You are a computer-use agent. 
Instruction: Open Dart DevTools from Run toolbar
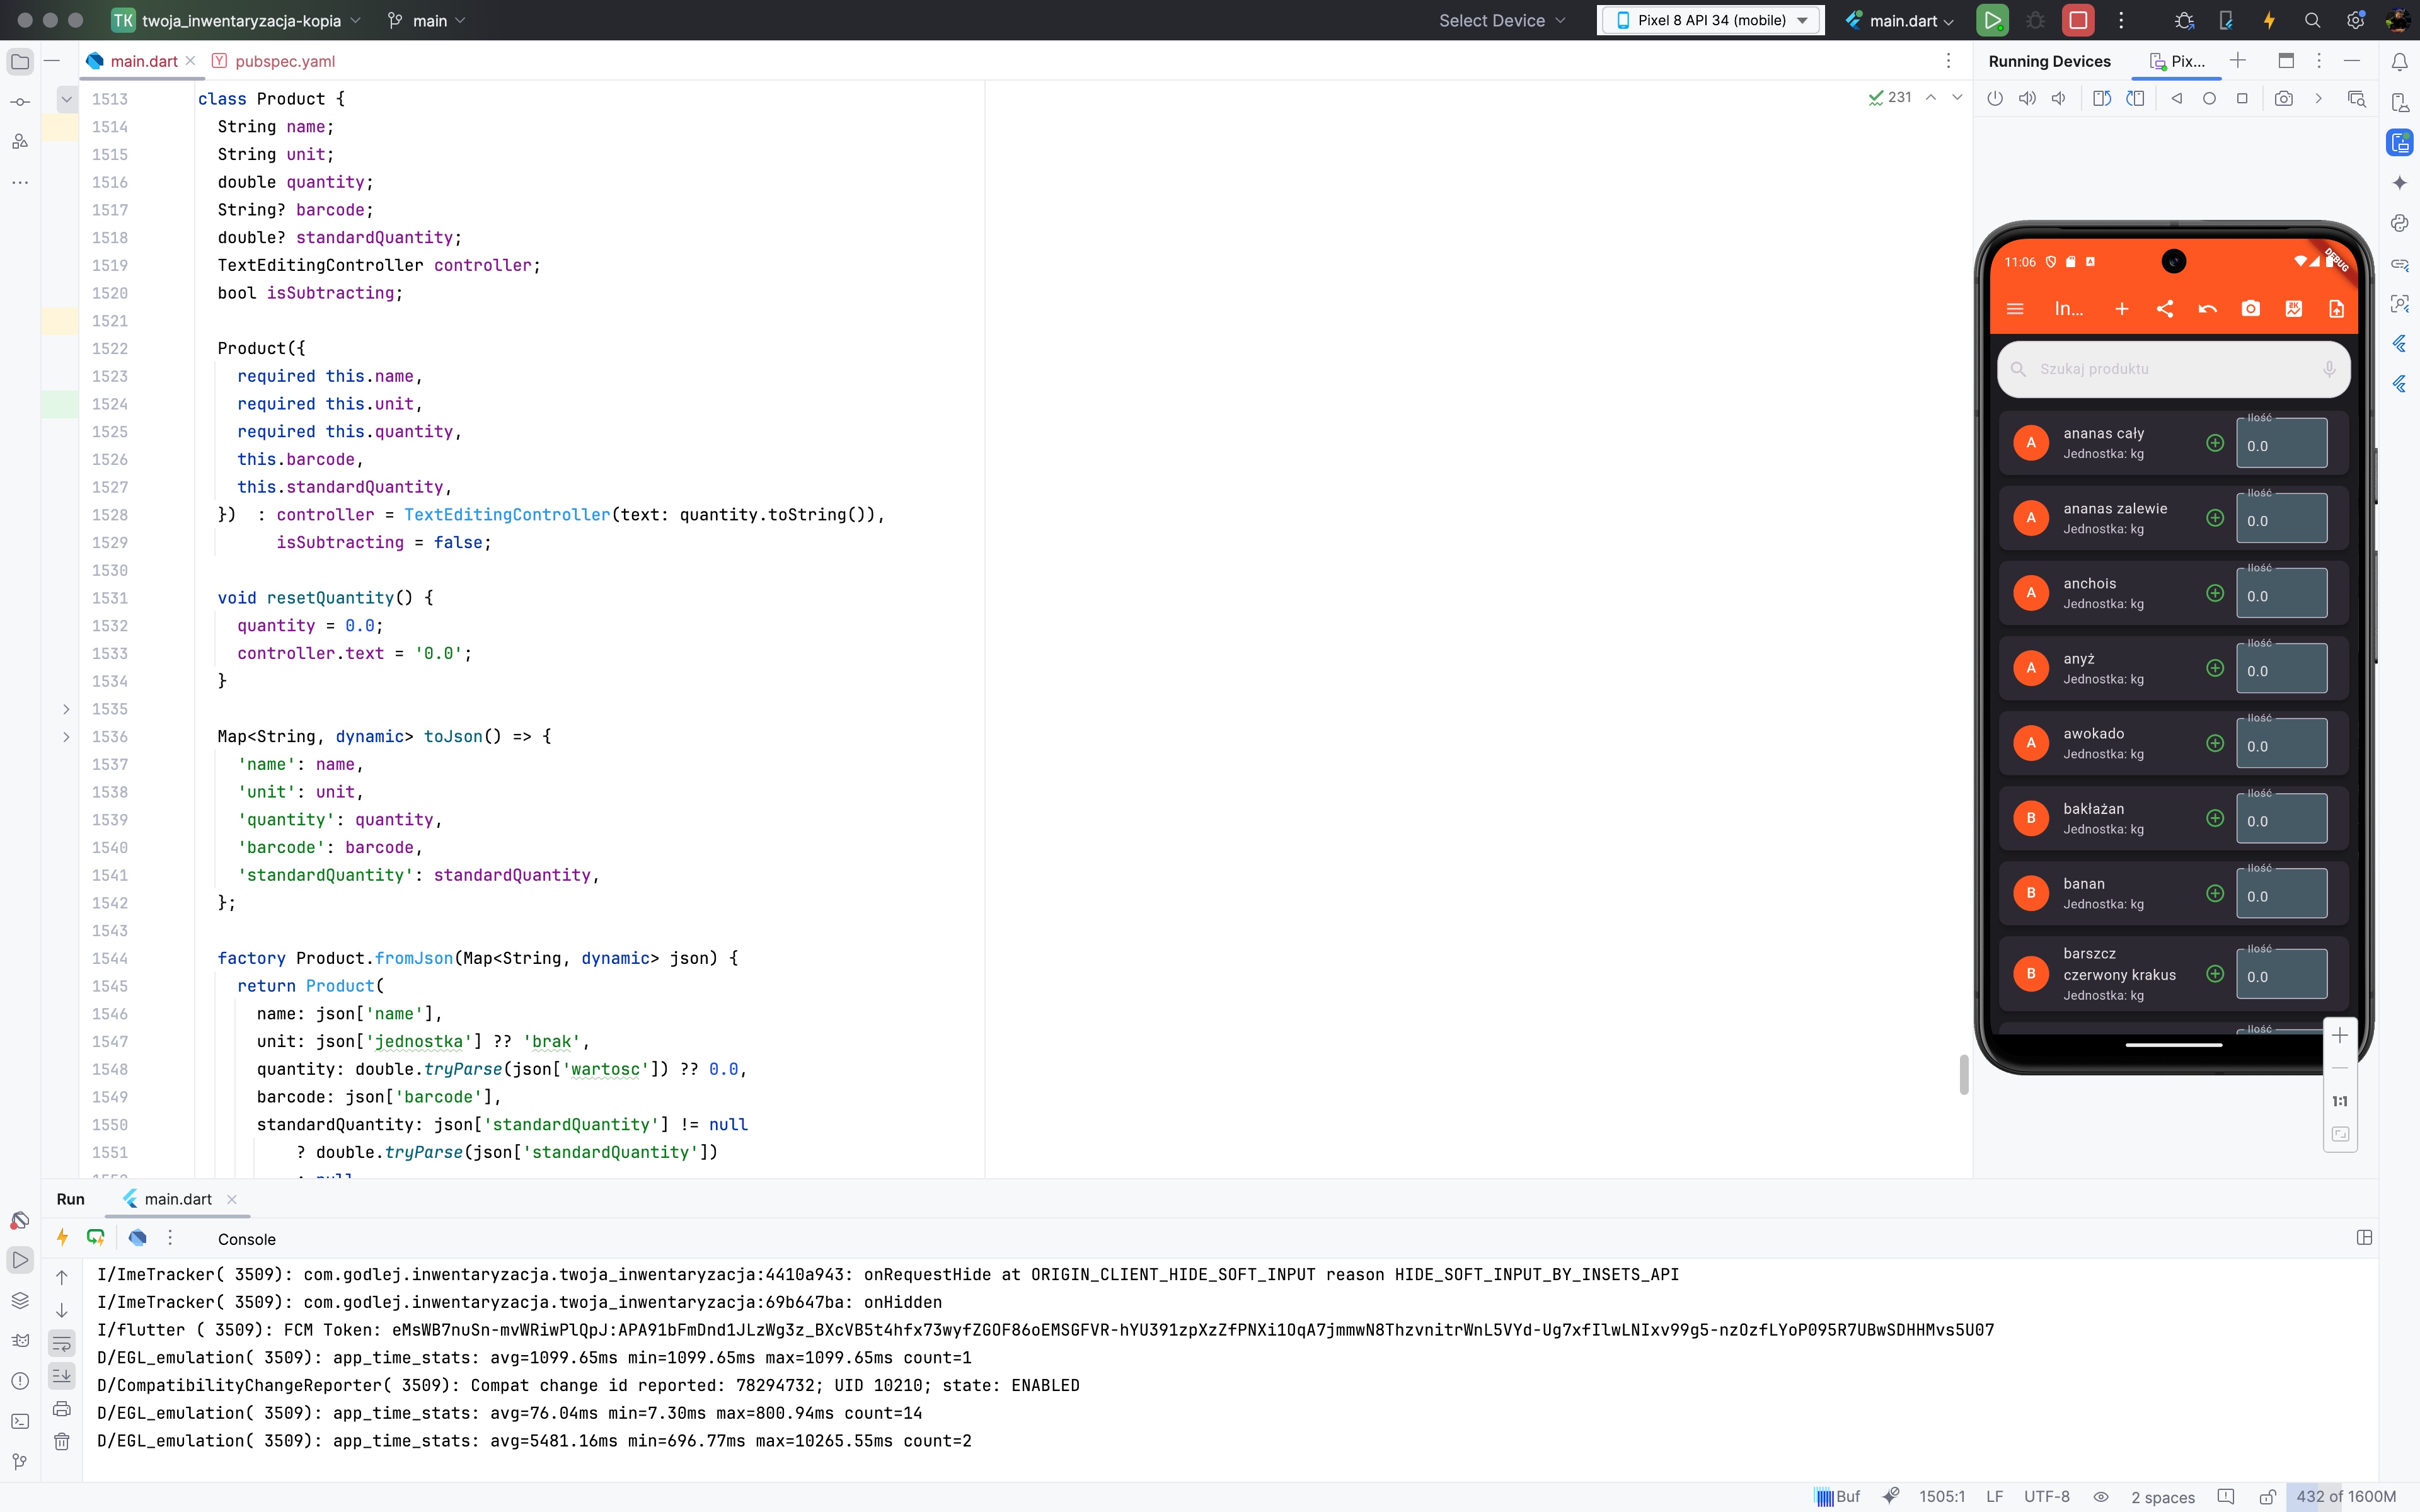[138, 1238]
